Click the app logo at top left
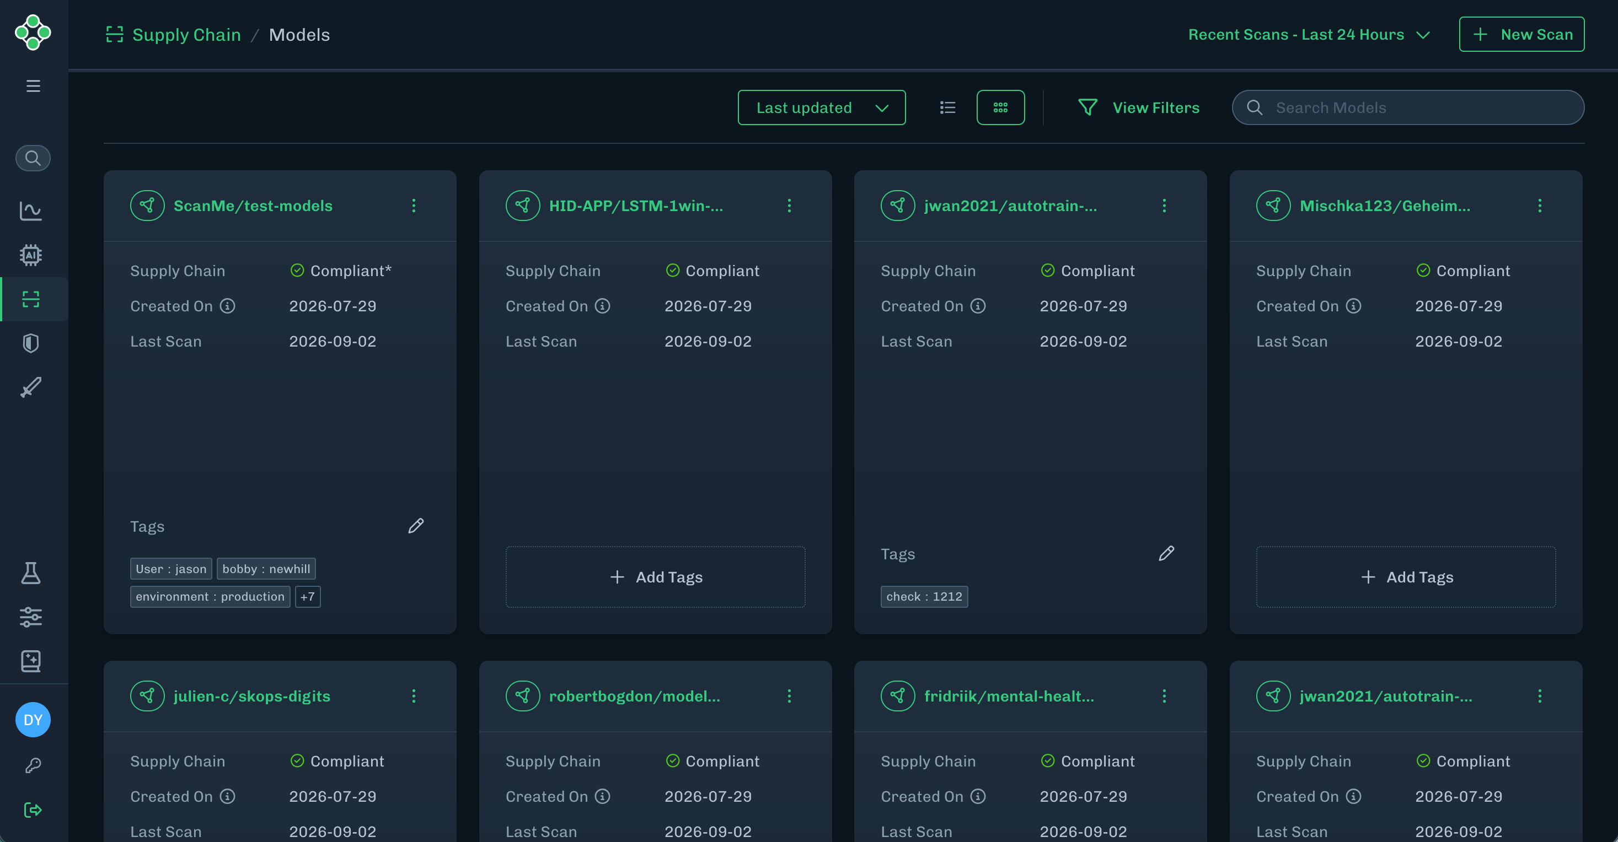The width and height of the screenshot is (1618, 842). 33,33
